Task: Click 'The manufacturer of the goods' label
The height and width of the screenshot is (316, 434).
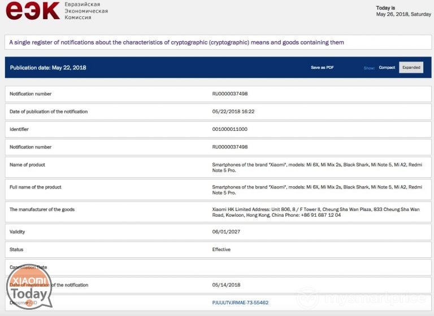Action: [x=42, y=209]
